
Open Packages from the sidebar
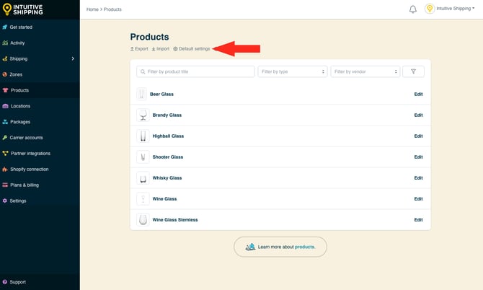pyautogui.click(x=20, y=122)
